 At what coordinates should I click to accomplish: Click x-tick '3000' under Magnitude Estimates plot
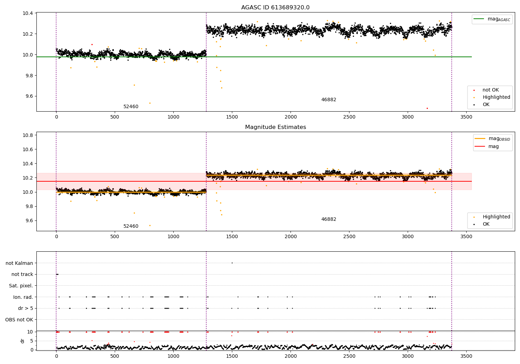pyautogui.click(x=408, y=236)
